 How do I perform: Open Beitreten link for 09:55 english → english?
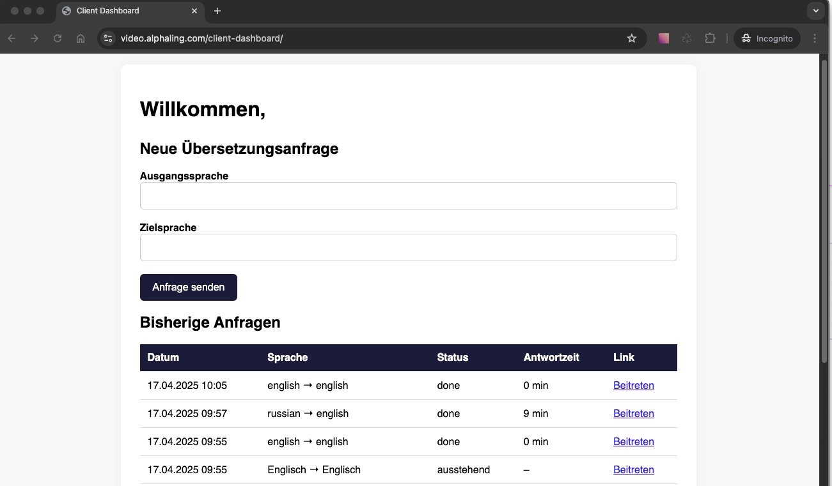click(x=633, y=441)
